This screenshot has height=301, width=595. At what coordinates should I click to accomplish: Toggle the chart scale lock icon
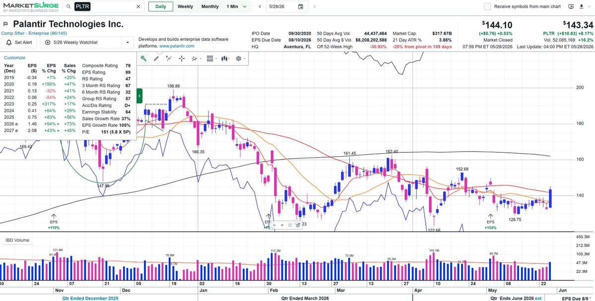point(298,225)
